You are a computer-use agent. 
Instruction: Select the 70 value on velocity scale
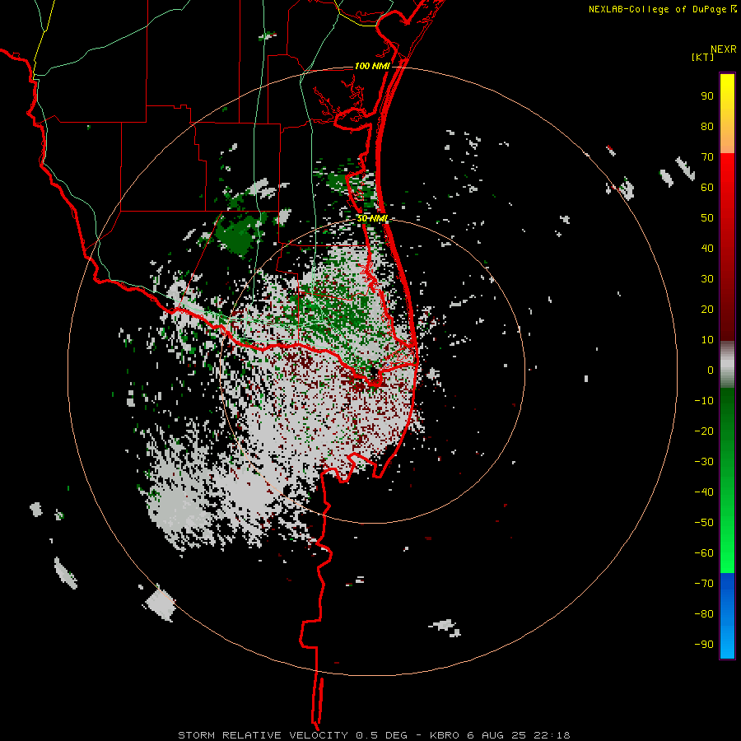pyautogui.click(x=707, y=157)
